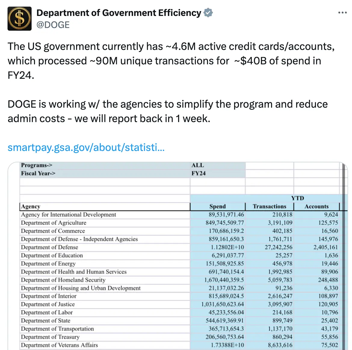Click the ALL programs cell
This screenshot has width=352, height=350.
coord(197,165)
